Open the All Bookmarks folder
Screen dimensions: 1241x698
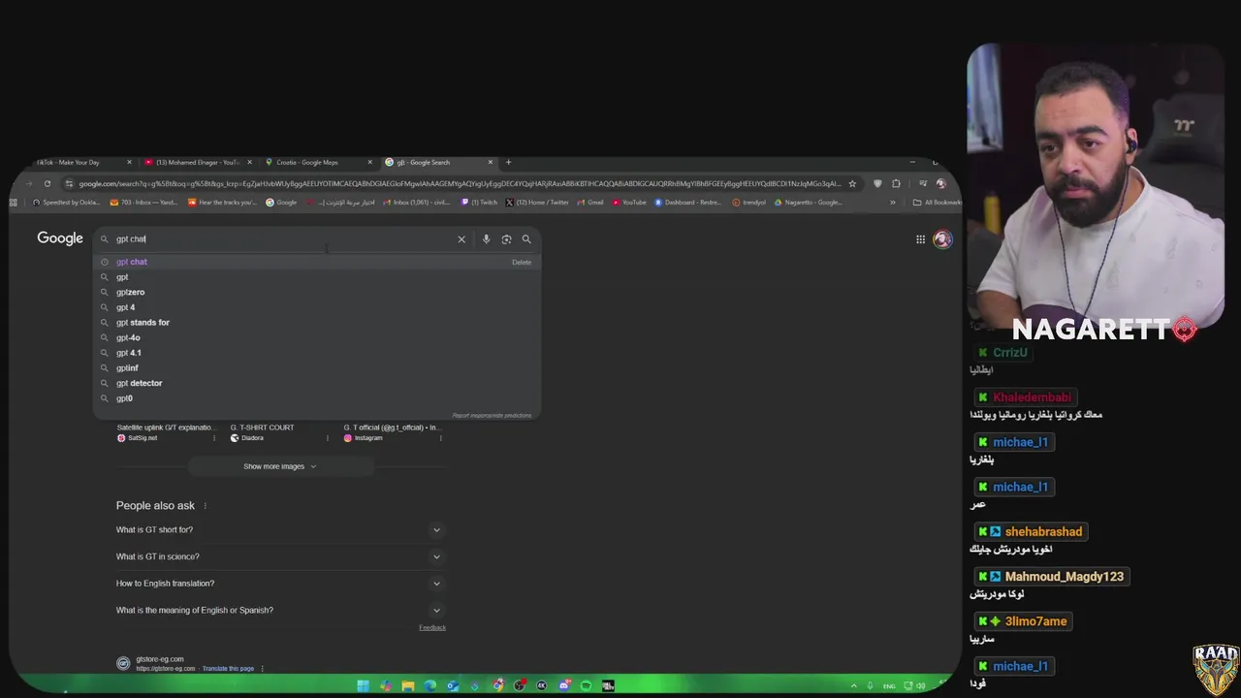[938, 203]
